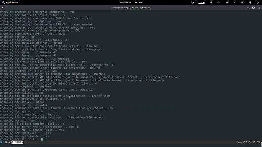The height and width of the screenshot is (147, 262).
Task: Click 'checking for sysroot... no' line
Action: (21, 111)
